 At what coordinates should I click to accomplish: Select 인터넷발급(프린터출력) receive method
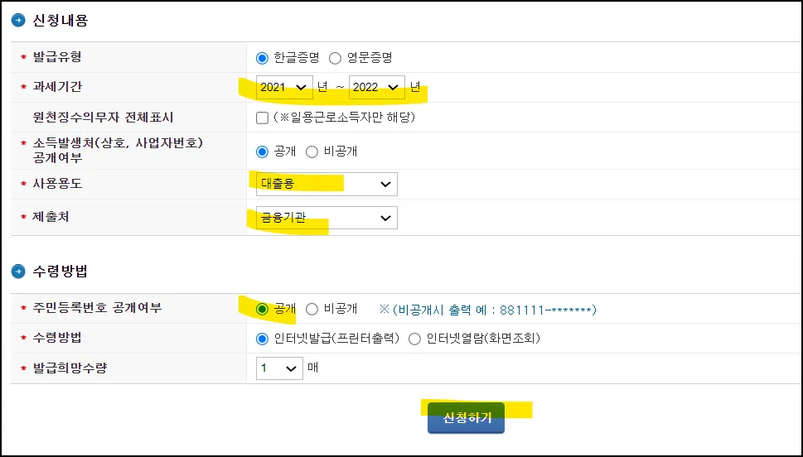point(263,338)
